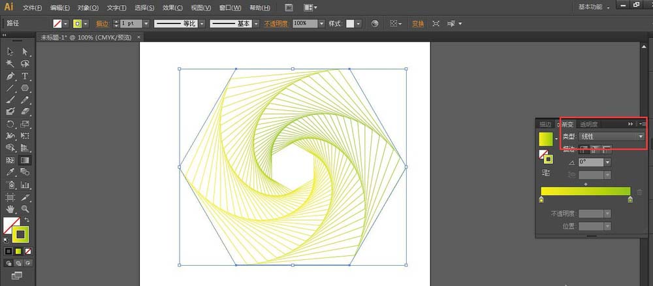Apply gradient across stroke option
Viewport: 653px width, 286px height.
click(x=607, y=149)
